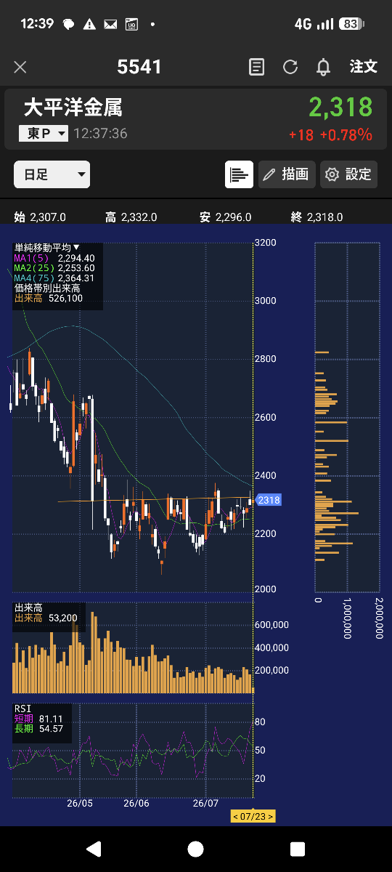The height and width of the screenshot is (872, 392).
Task: Tap the 12:37:36 quote timestamp
Action: coord(100,134)
